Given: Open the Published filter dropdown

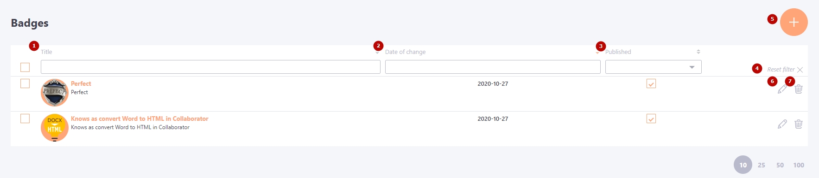Looking at the screenshot, I should 653,67.
